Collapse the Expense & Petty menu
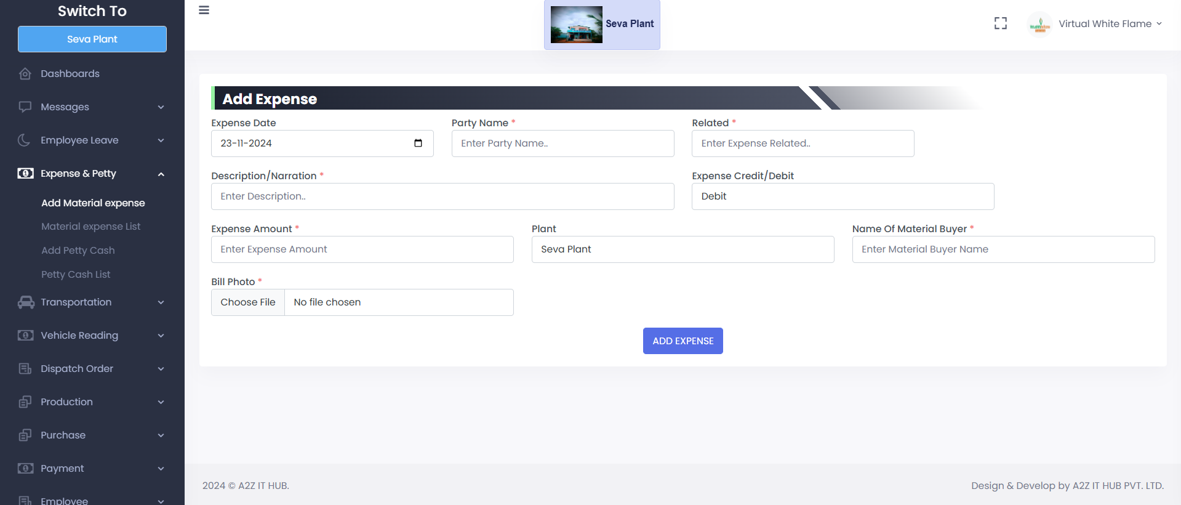Image resolution: width=1181 pixels, height=505 pixels. click(x=161, y=174)
